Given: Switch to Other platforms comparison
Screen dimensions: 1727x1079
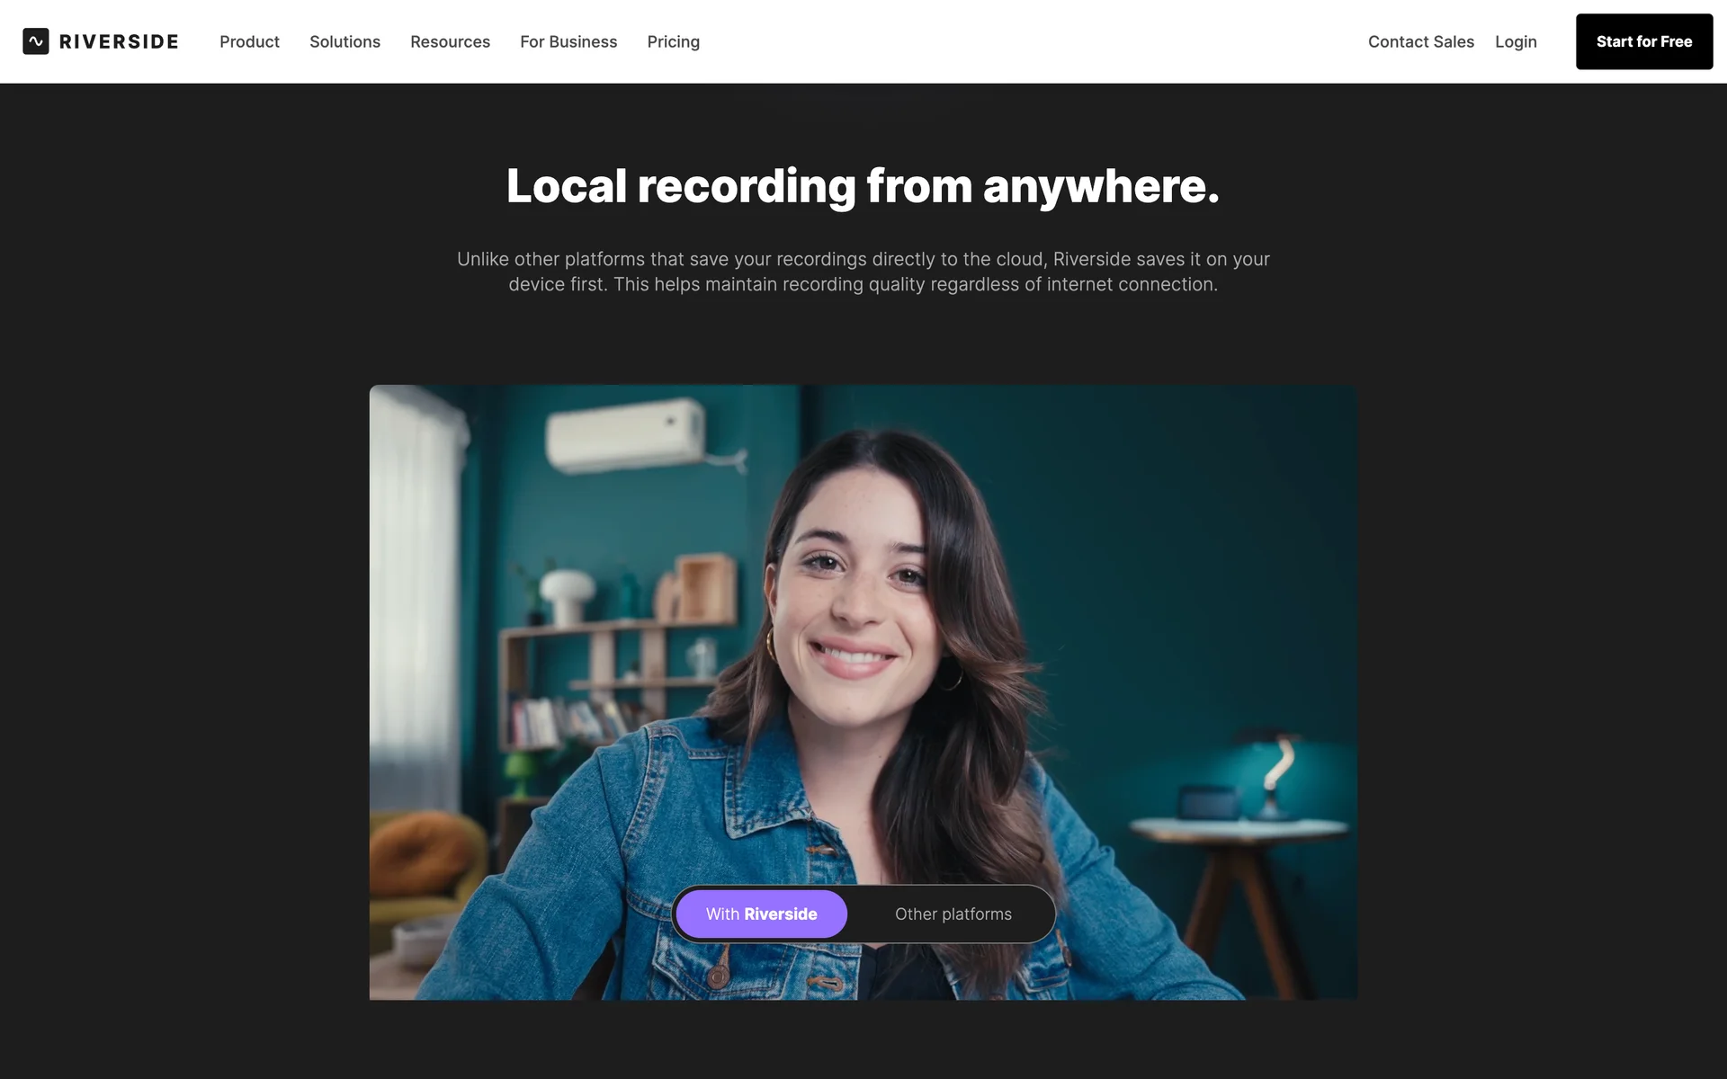Looking at the screenshot, I should tap(953, 914).
